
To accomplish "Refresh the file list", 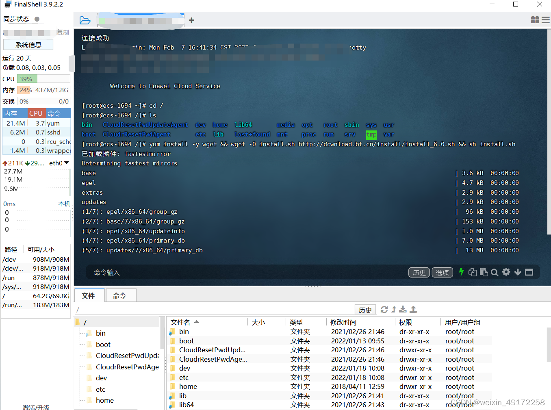I will coord(384,310).
